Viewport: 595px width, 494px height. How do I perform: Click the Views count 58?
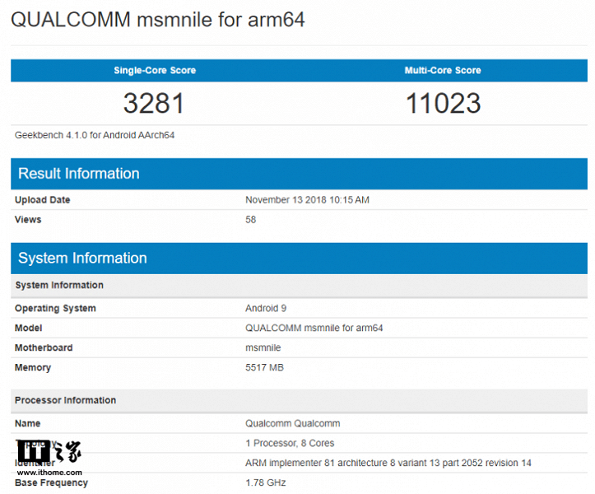(251, 220)
